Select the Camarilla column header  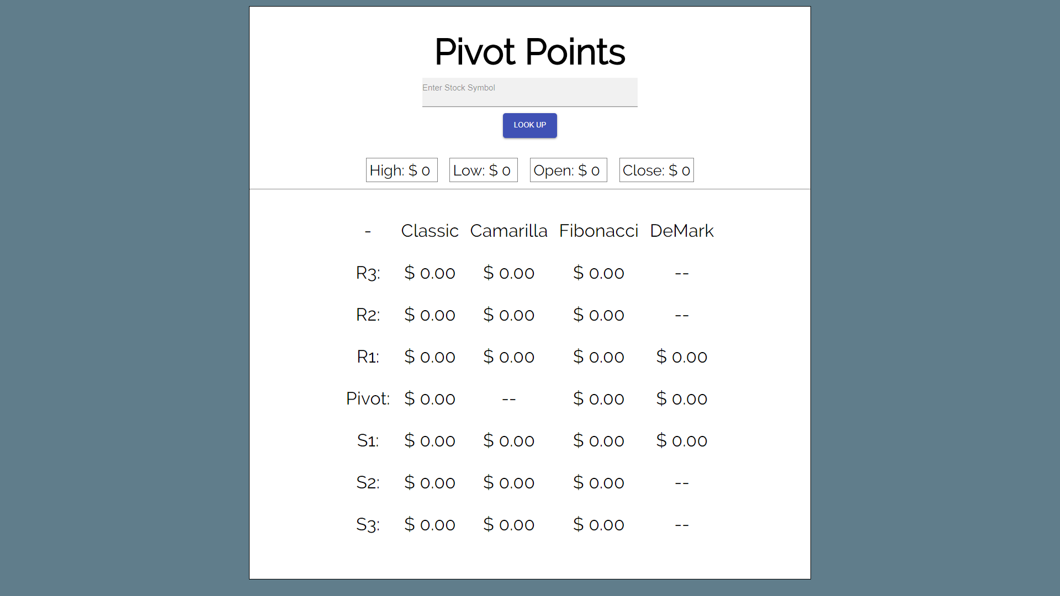coord(508,231)
